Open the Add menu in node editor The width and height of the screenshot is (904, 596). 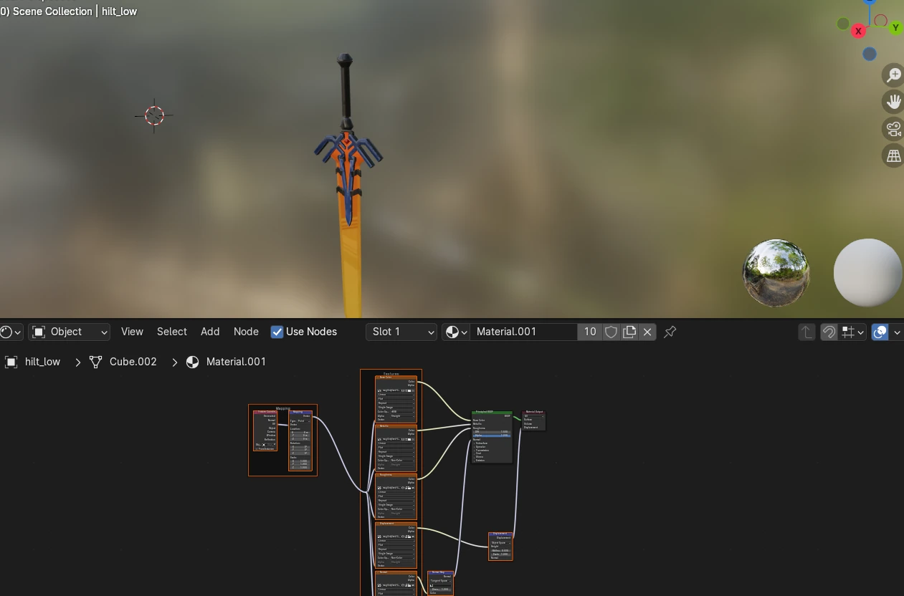tap(210, 332)
